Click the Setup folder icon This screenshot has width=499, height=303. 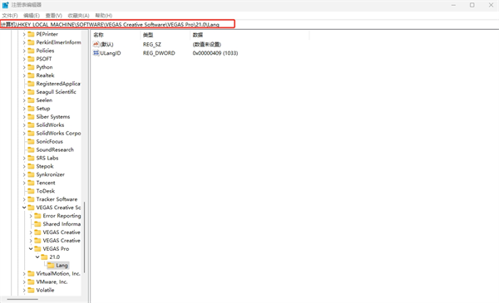click(x=31, y=108)
